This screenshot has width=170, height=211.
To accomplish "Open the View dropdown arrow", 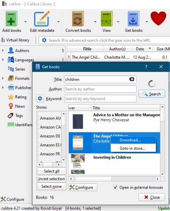I will pos(118,22).
